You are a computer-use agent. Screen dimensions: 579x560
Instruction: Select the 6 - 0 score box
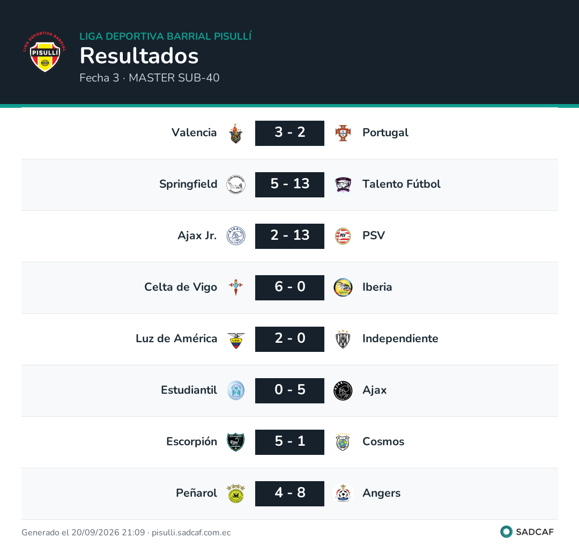290,288
